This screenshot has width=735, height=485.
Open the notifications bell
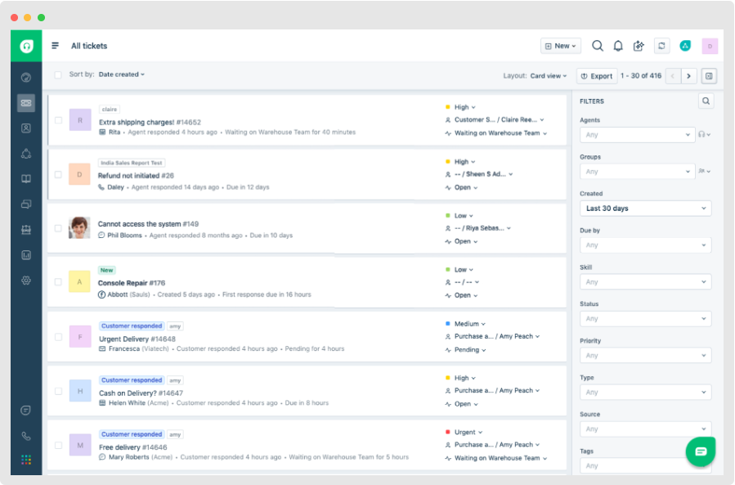point(618,46)
